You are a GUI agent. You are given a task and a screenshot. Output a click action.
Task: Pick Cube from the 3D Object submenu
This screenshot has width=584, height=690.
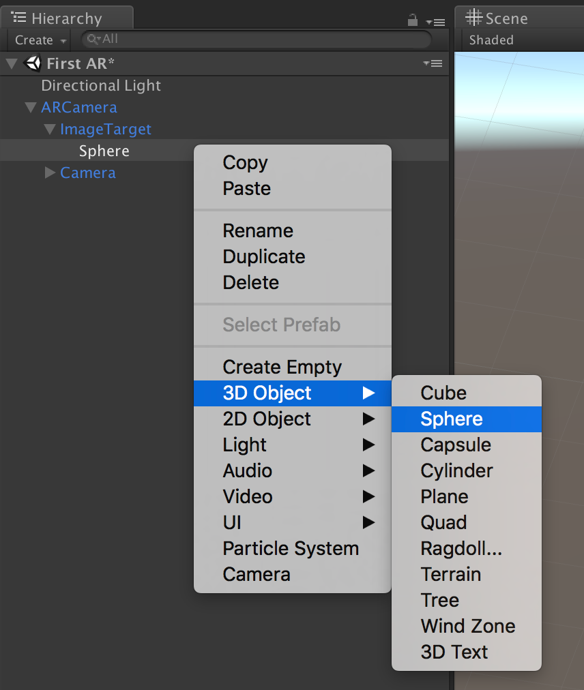click(x=443, y=393)
